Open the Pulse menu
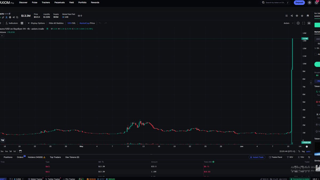The width and height of the screenshot is (320, 180). pos(35,2)
